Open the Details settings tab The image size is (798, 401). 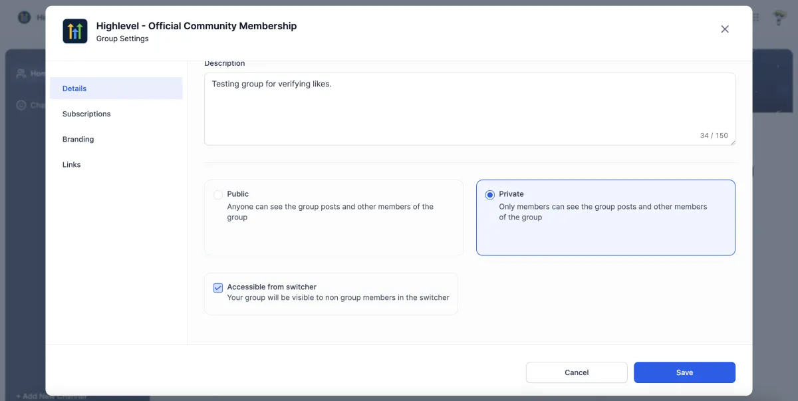coord(74,88)
